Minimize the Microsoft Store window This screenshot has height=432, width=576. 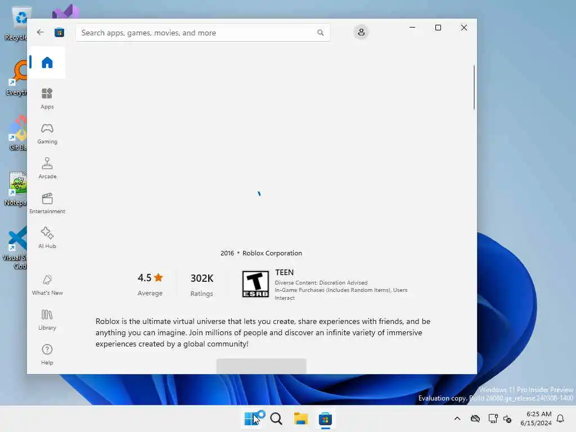point(412,28)
